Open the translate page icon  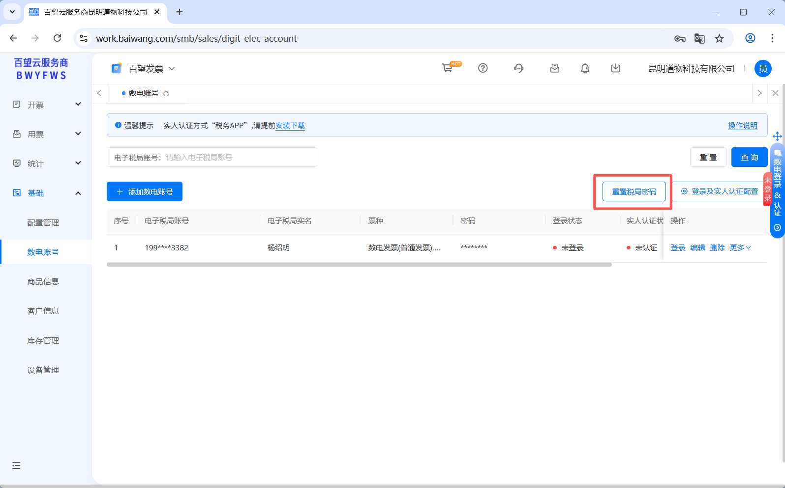699,38
